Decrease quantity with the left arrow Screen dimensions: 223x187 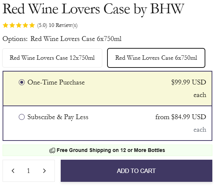13,171
